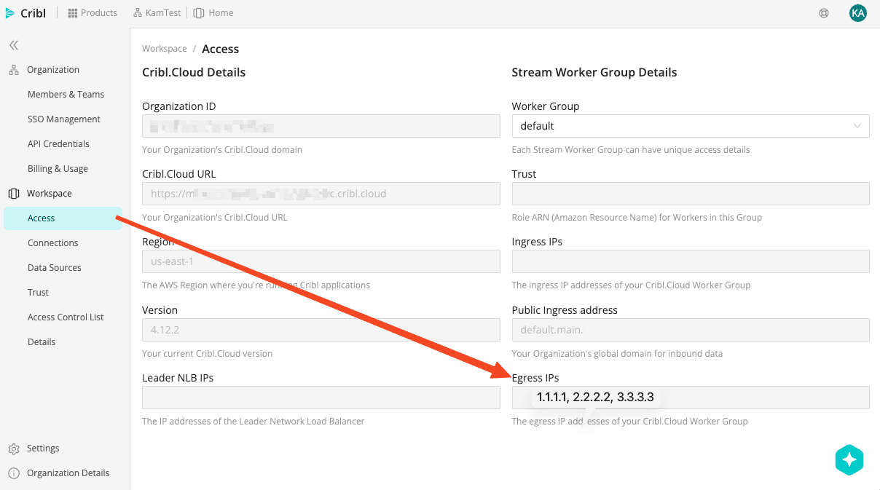Select the KamTest organization switcher
This screenshot has height=490, width=880.
coord(157,13)
